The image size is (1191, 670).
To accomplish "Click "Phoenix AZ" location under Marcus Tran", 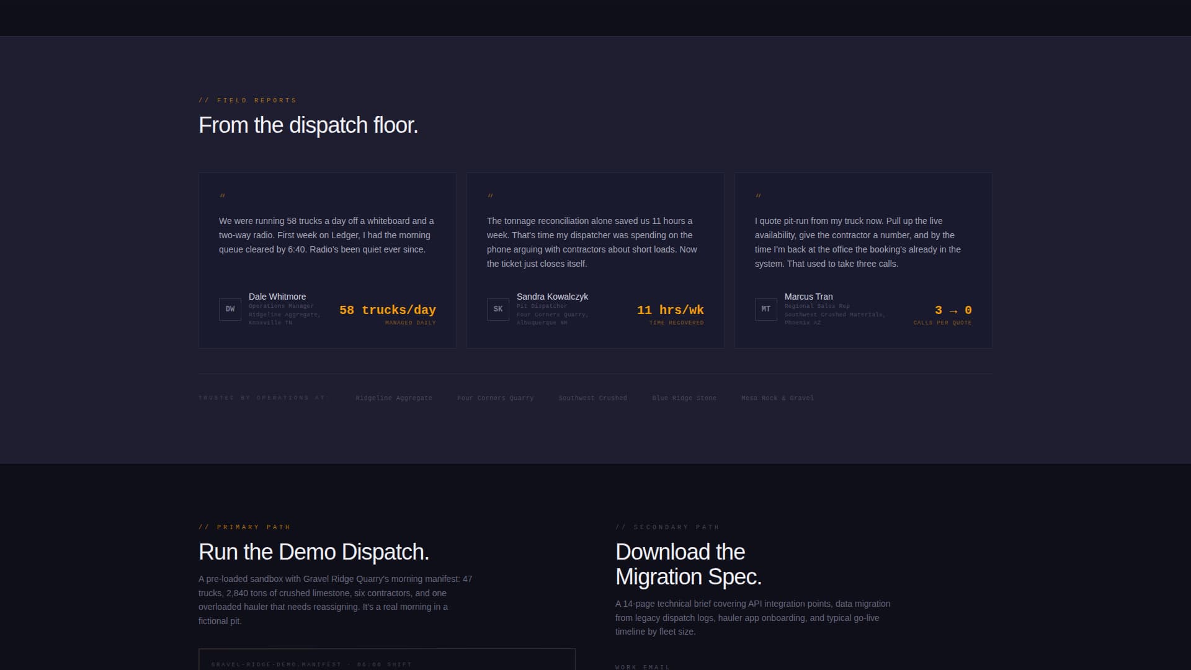I will tap(803, 323).
